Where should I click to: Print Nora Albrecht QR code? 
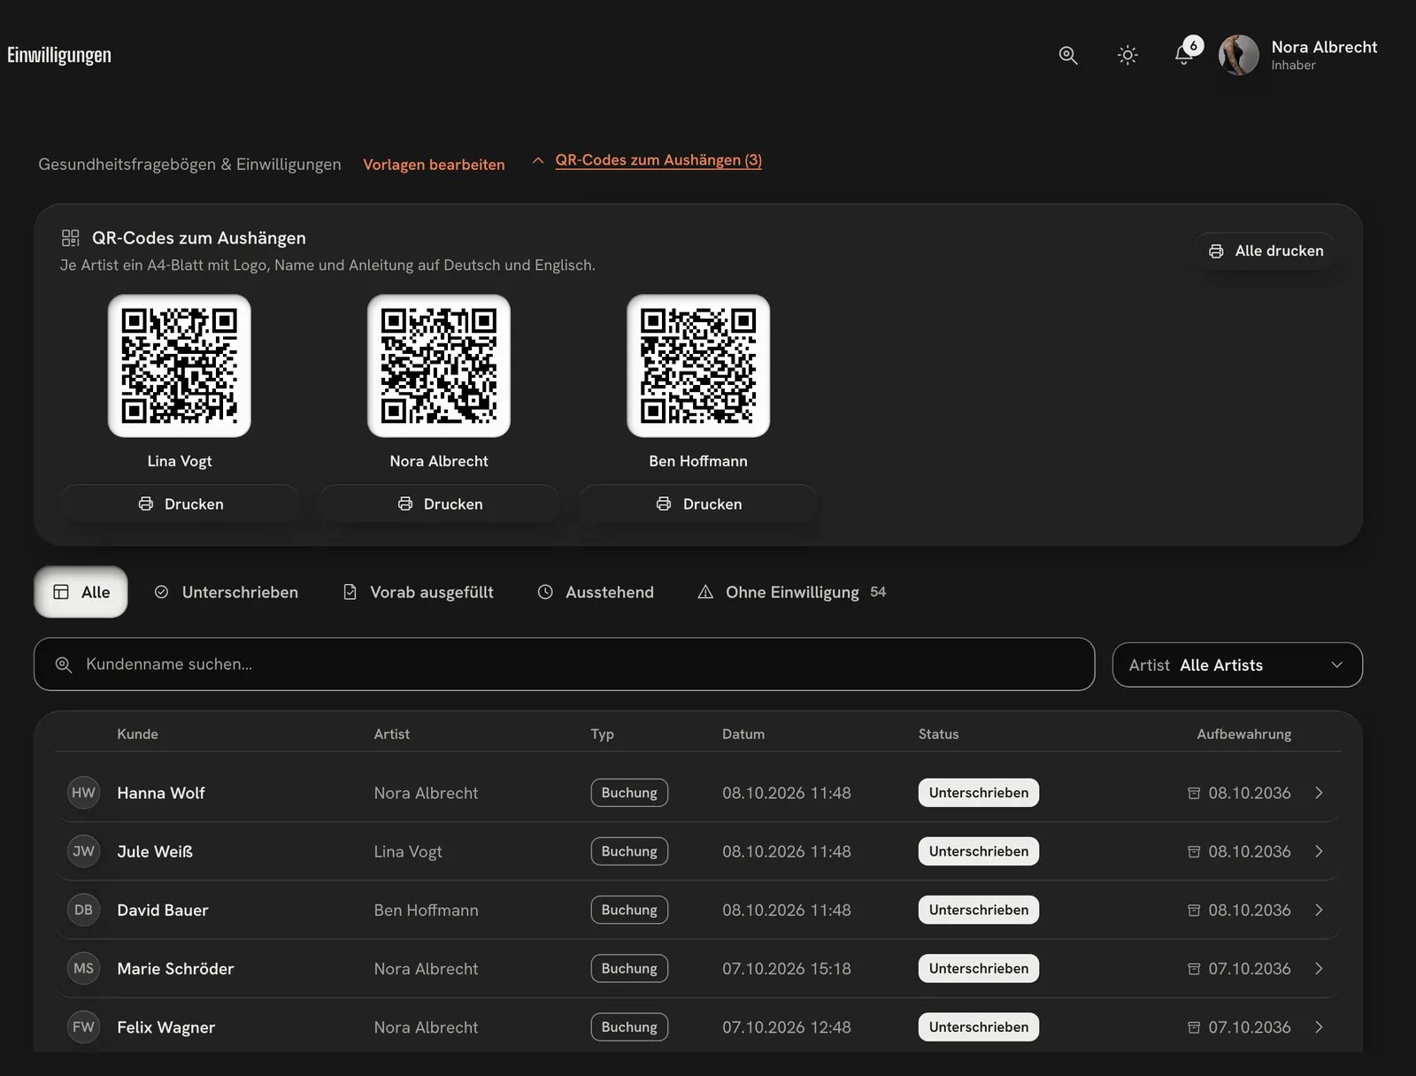pyautogui.click(x=439, y=503)
